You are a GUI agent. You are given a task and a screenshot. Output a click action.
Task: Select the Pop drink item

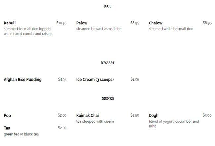click(7, 116)
